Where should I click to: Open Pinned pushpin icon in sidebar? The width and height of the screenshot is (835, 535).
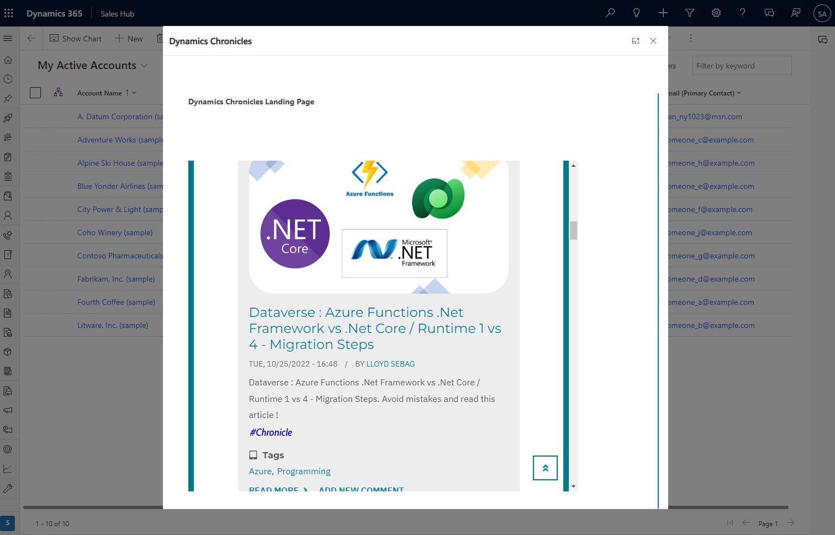pos(8,98)
